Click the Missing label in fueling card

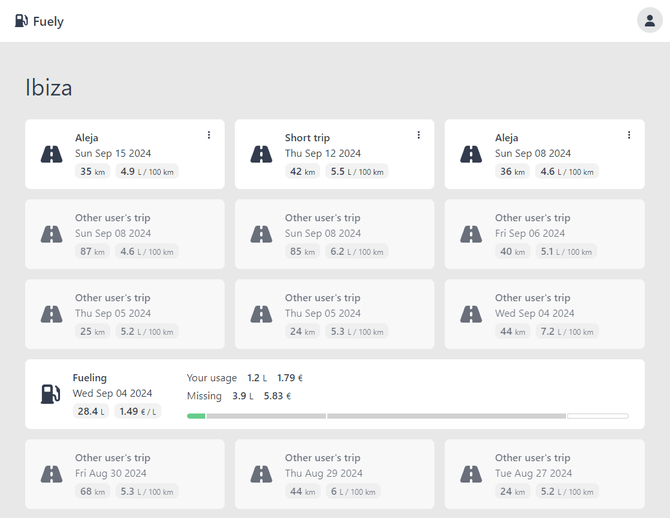coord(204,396)
